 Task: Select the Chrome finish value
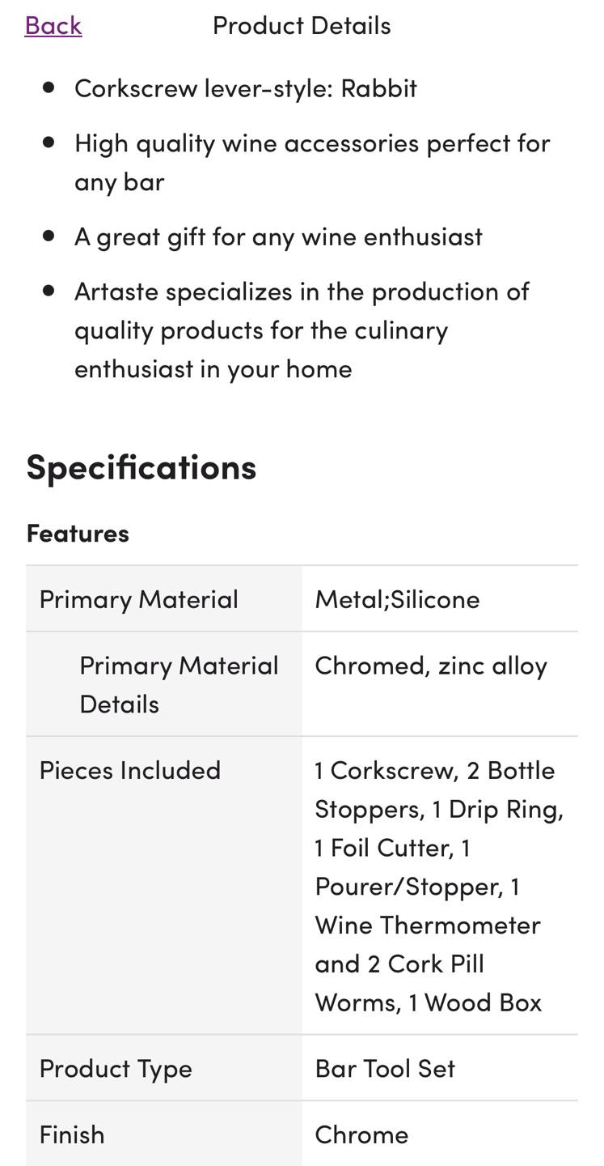(x=361, y=1134)
